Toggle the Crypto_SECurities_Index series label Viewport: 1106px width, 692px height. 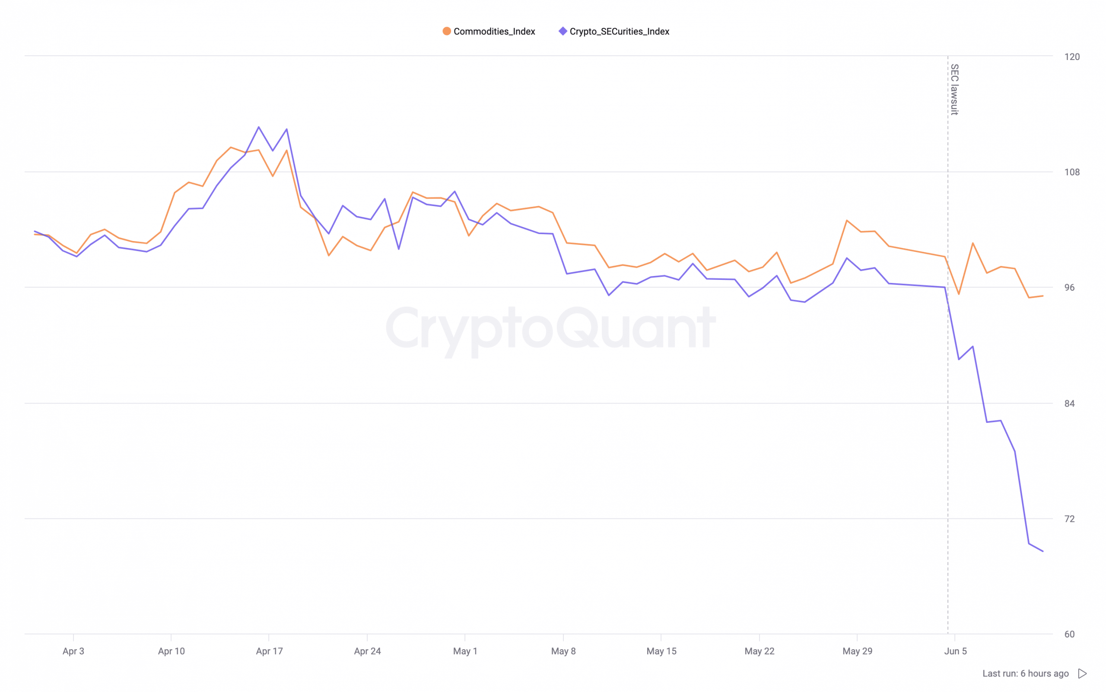[x=619, y=32]
